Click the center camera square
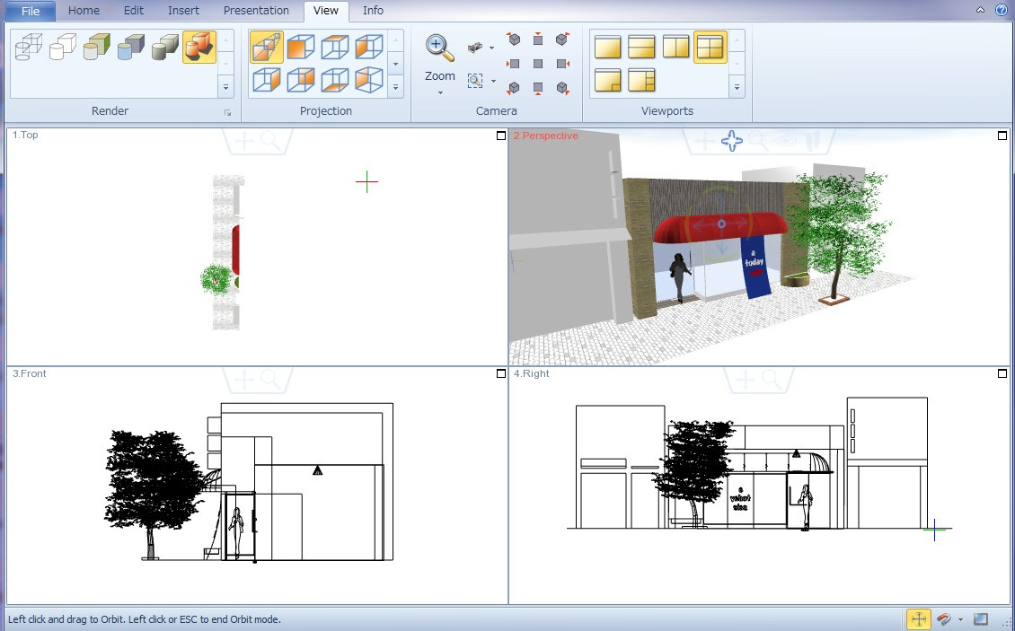The width and height of the screenshot is (1015, 631). click(538, 64)
